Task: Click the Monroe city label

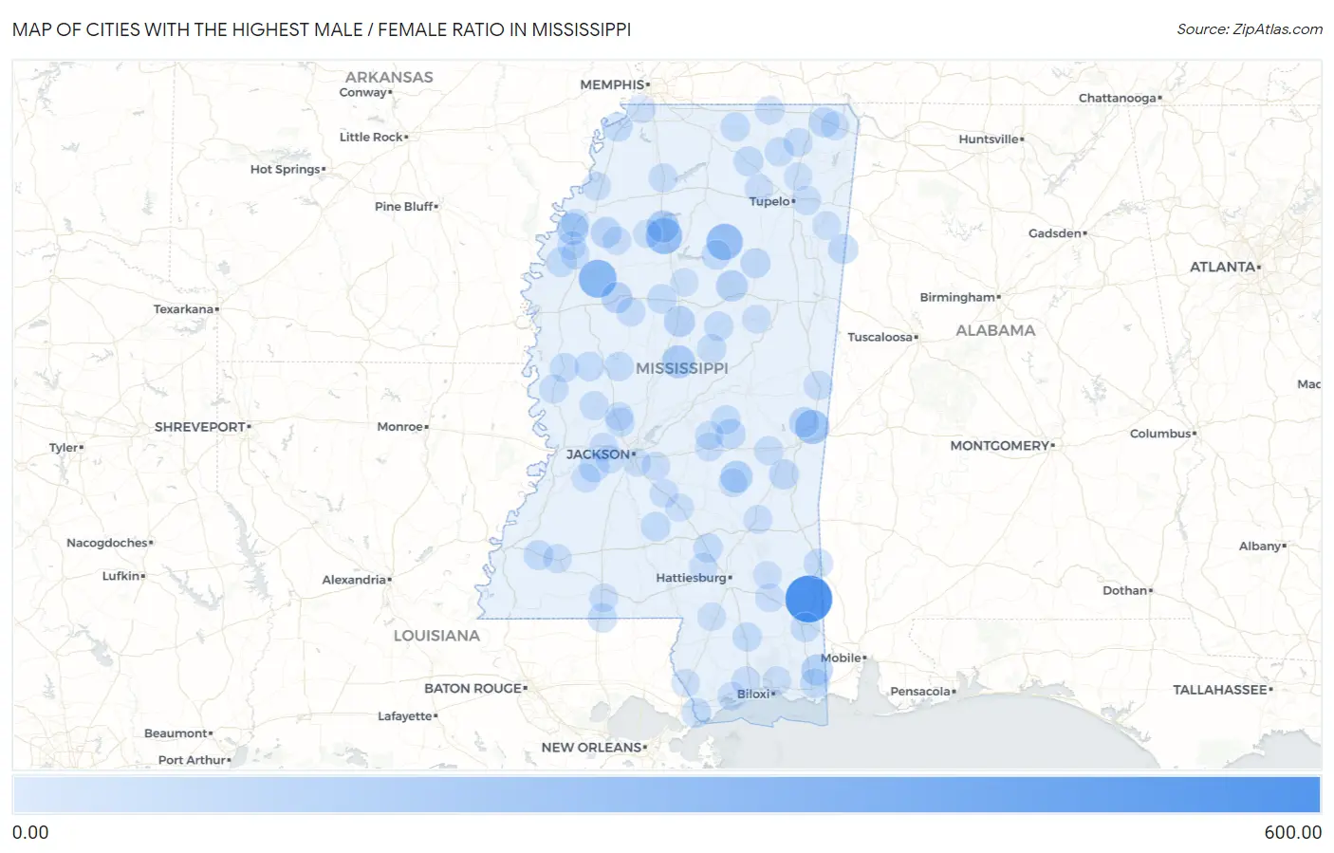Action: (399, 427)
